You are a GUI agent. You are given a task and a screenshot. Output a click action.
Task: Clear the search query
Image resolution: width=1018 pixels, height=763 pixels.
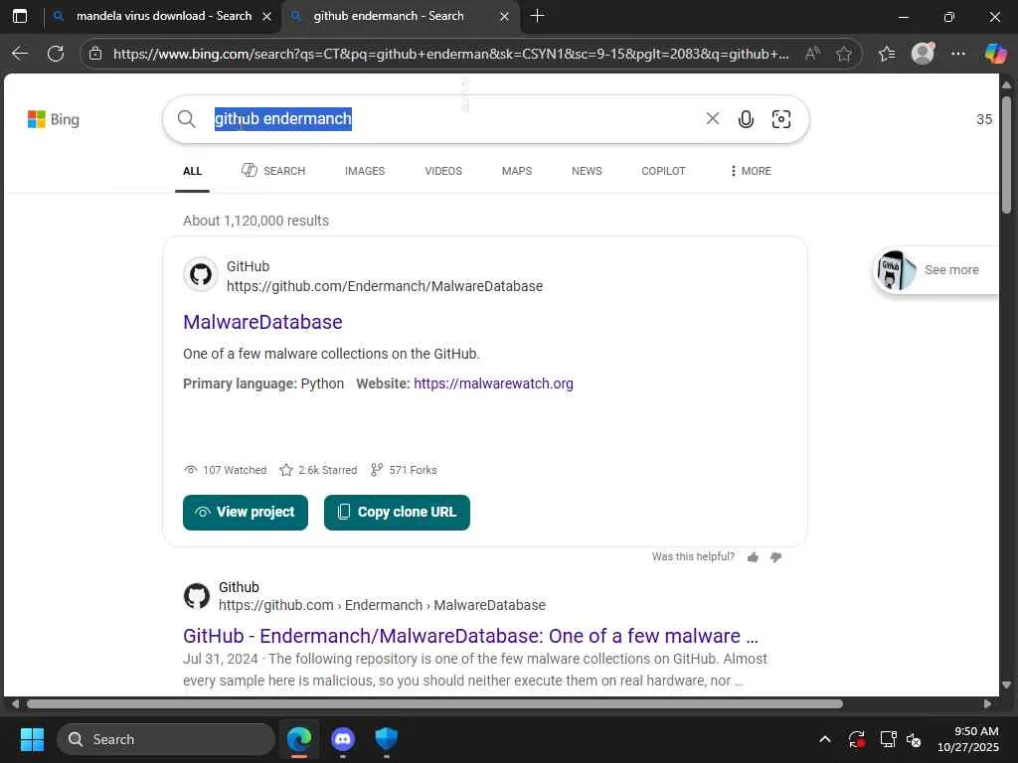[x=712, y=119]
